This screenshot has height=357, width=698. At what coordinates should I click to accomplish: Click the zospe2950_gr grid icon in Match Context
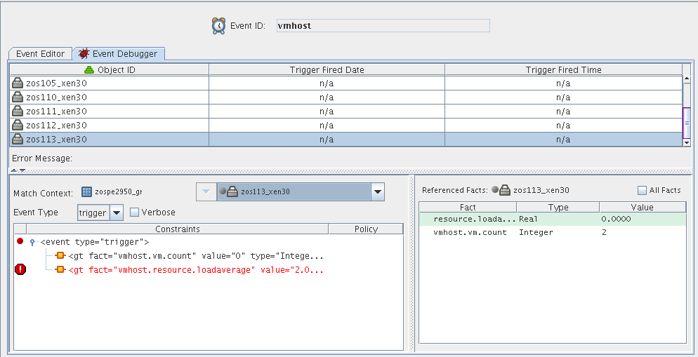click(87, 191)
